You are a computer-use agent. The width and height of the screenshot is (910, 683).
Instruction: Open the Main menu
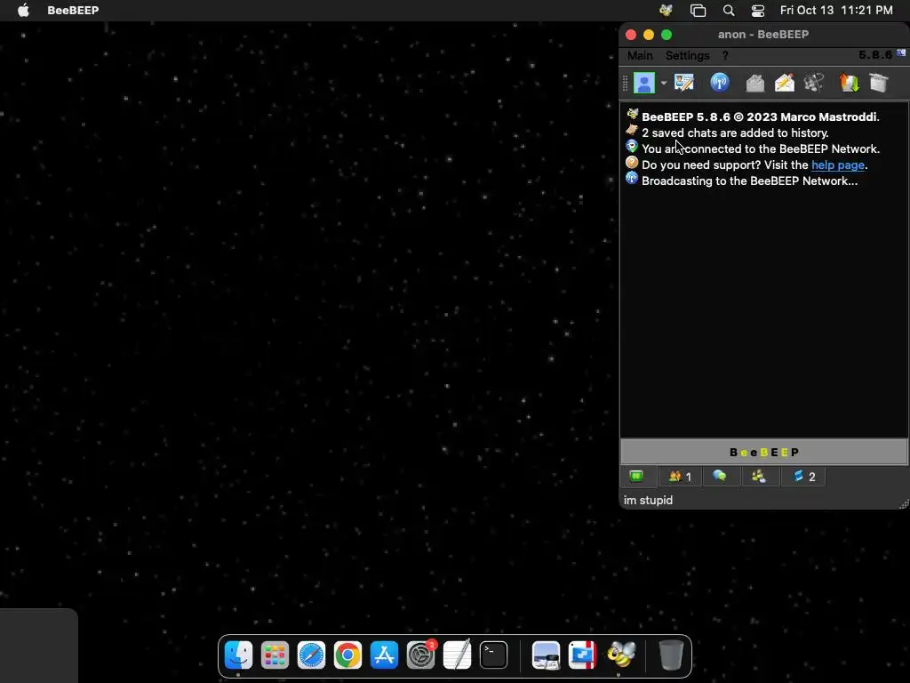(640, 55)
